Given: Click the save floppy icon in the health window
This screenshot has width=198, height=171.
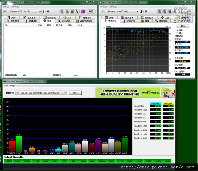Looking at the screenshot, I should [71, 11].
